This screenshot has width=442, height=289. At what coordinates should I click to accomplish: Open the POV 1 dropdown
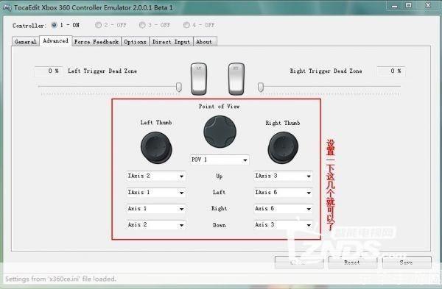220,160
